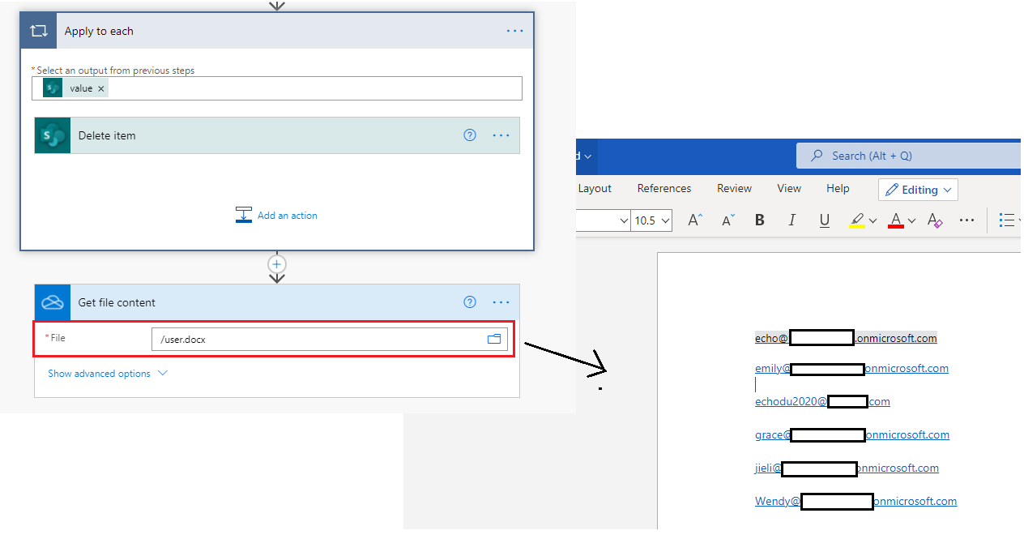Viewport: 1024px width, 539px height.
Task: Click the emily@ email link
Action: [x=851, y=368]
